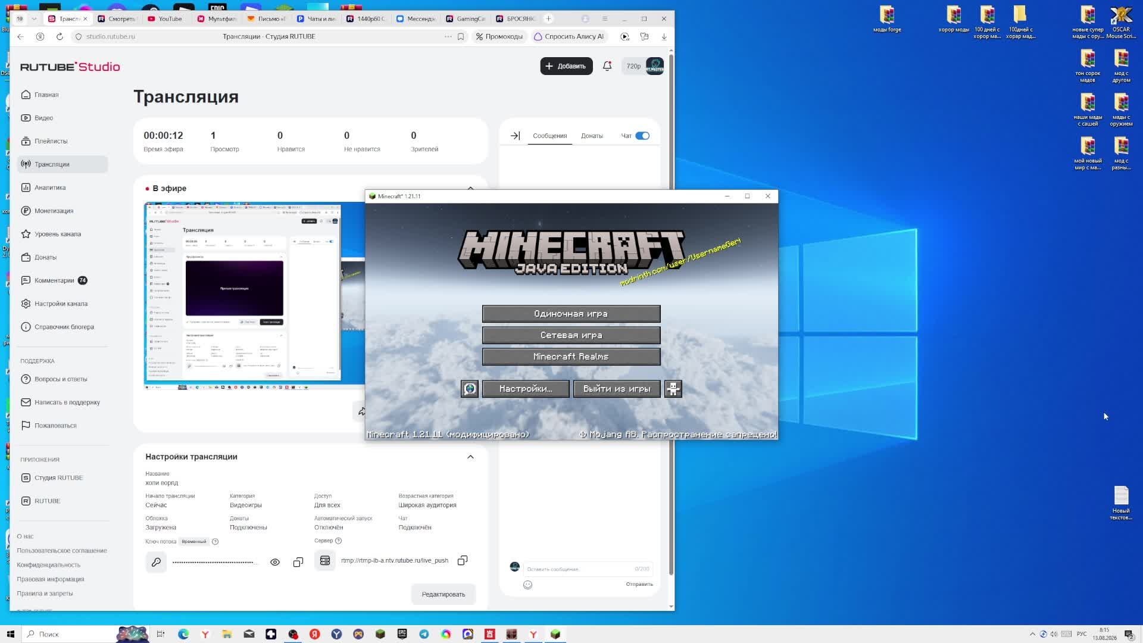
Task: Collapse the chat panel with the arrow icon
Action: click(x=515, y=136)
